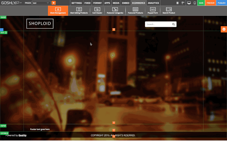Insert a Paypal Form
227x141 pixels.
click(152, 10)
